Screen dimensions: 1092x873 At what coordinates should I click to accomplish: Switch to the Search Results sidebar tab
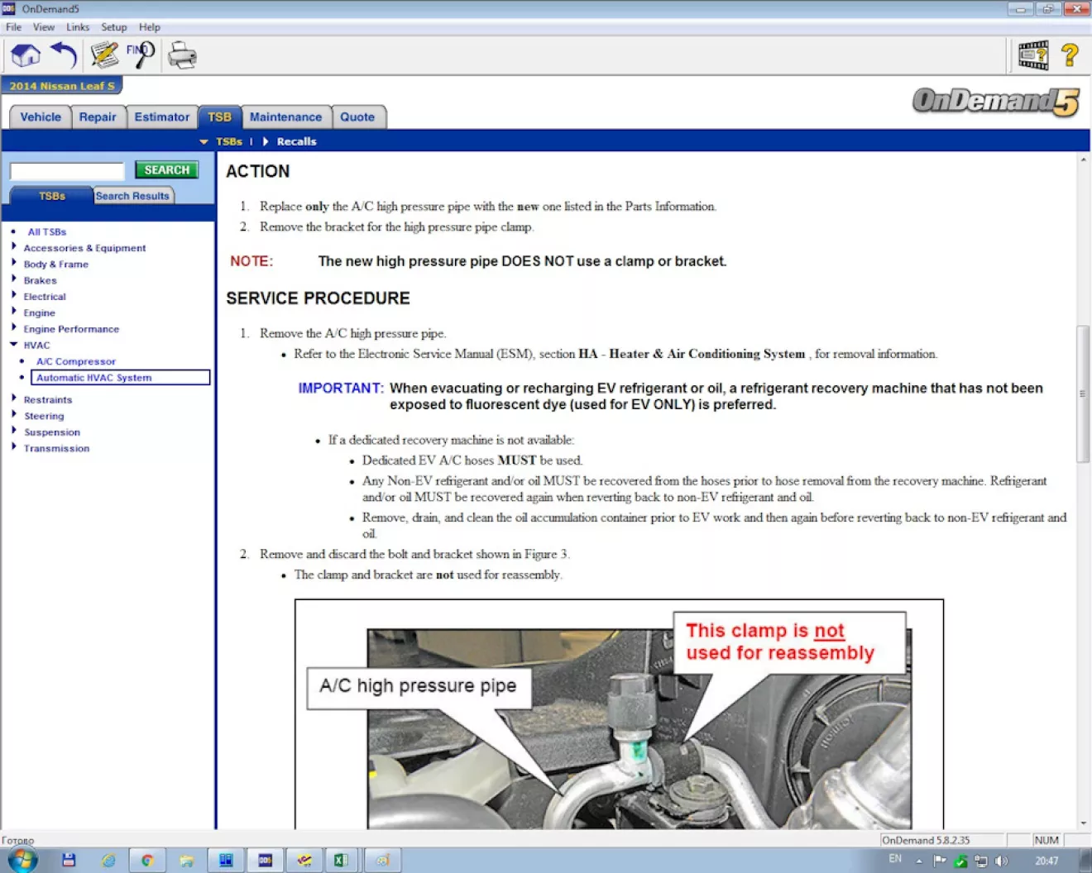click(132, 196)
